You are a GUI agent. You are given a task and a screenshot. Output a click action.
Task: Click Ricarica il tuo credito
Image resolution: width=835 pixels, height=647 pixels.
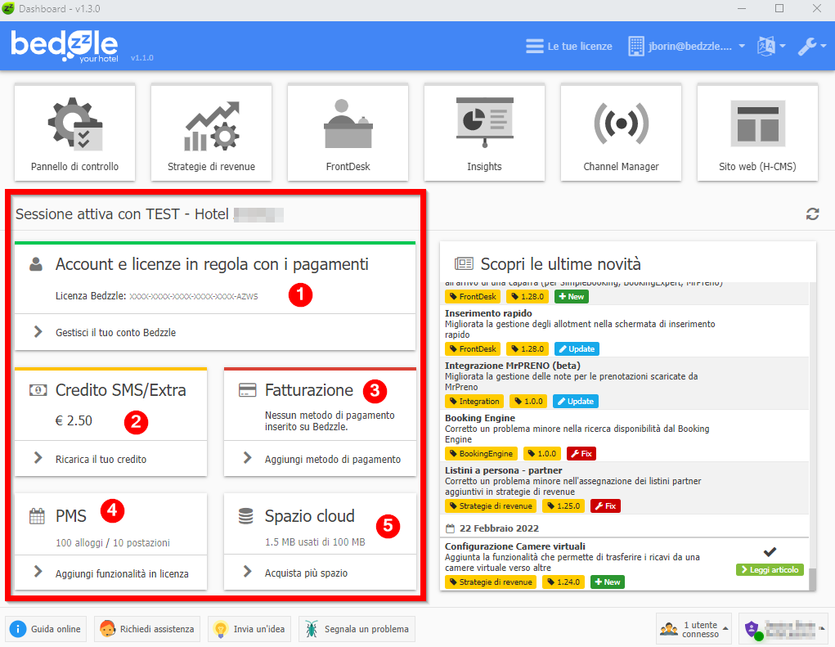pyautogui.click(x=110, y=459)
